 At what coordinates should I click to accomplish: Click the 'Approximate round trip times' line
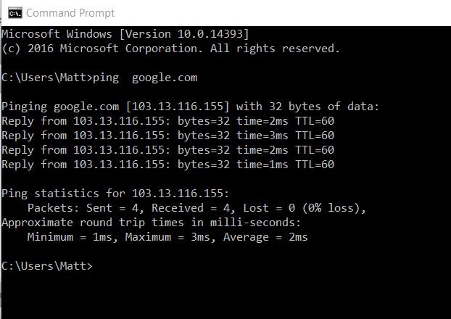pos(151,223)
